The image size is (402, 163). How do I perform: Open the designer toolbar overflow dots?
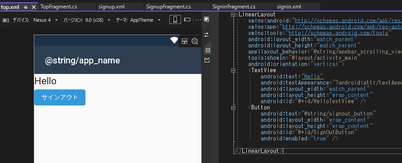click(x=198, y=19)
